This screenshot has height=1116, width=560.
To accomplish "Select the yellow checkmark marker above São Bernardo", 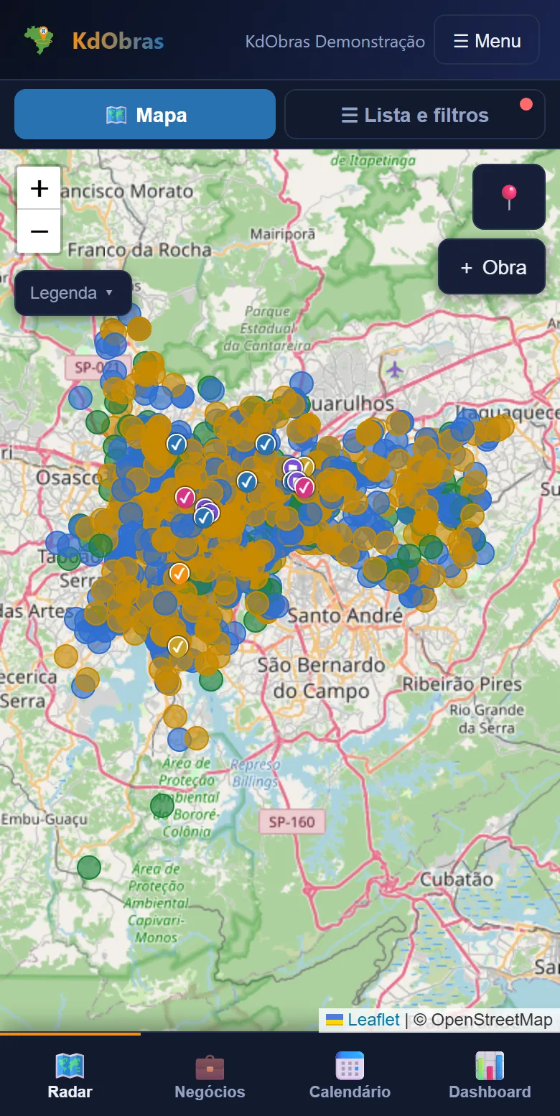I will coord(178,646).
